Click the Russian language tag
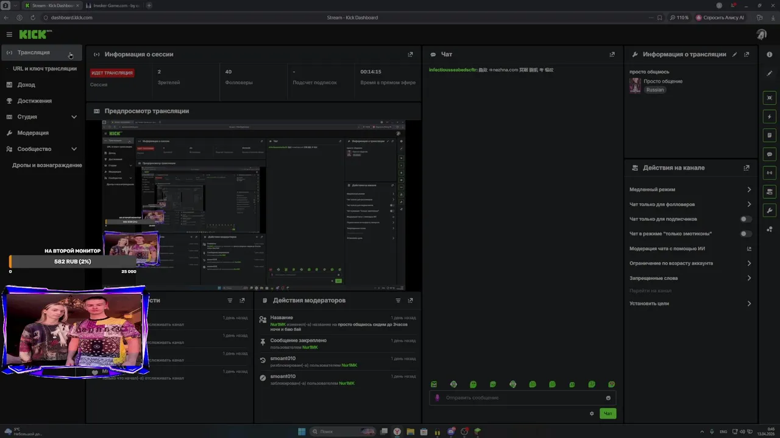Image resolution: width=780 pixels, height=438 pixels. (x=655, y=90)
